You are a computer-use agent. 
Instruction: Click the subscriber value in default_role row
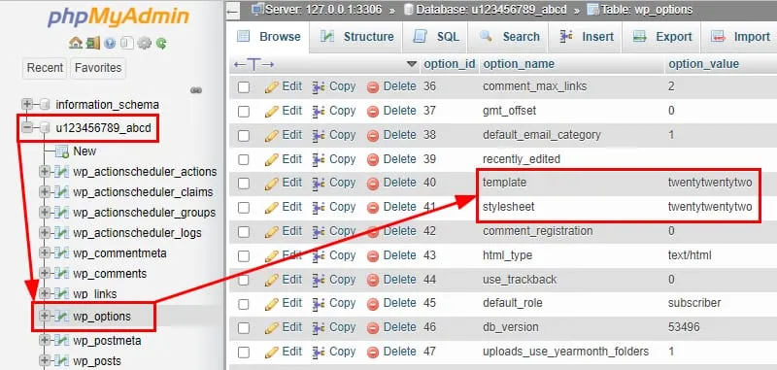[694, 303]
